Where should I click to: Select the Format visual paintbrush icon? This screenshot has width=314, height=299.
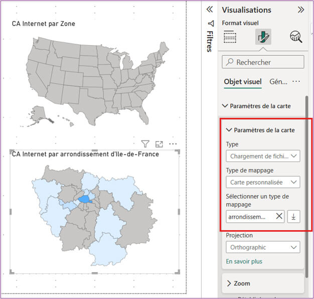click(263, 37)
